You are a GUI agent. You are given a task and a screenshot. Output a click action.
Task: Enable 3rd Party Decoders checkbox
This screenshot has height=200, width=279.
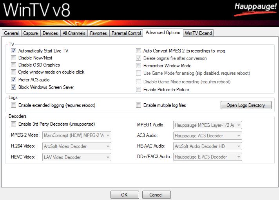tap(14, 124)
